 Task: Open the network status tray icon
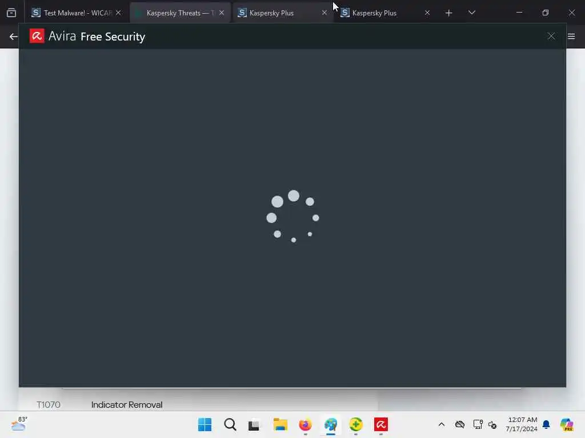coord(478,424)
